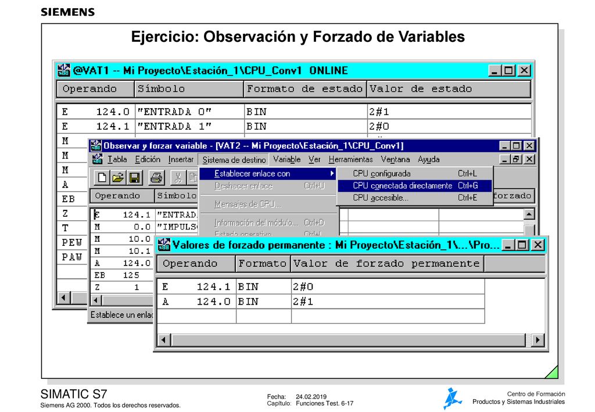Open the Insertar menu
The image size is (595, 412).
(181, 159)
